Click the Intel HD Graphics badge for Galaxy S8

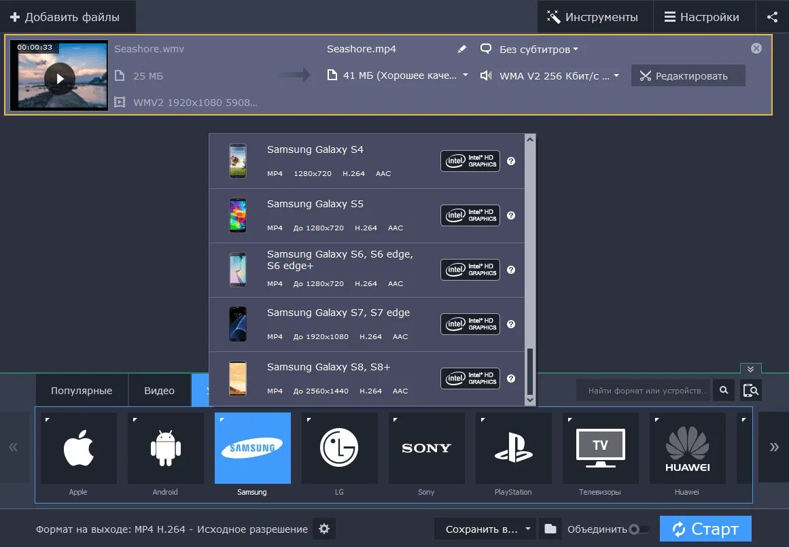[x=470, y=378]
